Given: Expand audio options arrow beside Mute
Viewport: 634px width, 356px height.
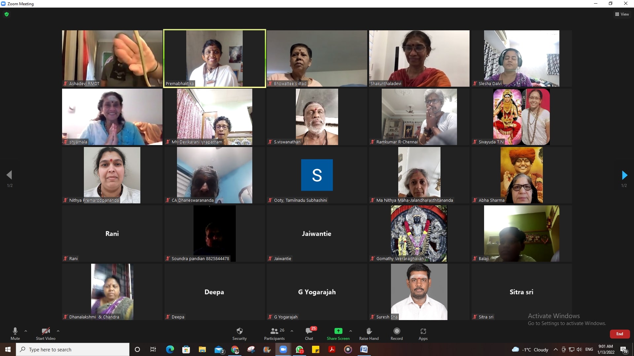Looking at the screenshot, I should pyautogui.click(x=26, y=331).
